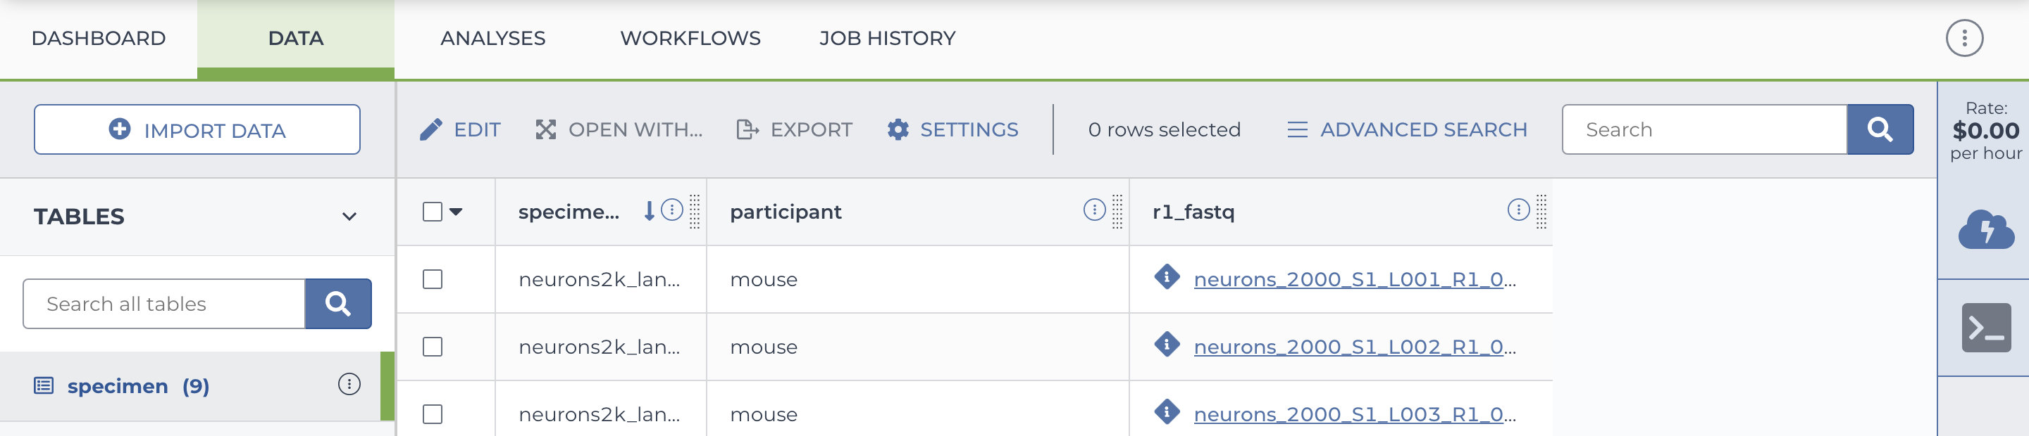Click the IMPORT DATA button
This screenshot has height=436, width=2029.
click(x=197, y=129)
